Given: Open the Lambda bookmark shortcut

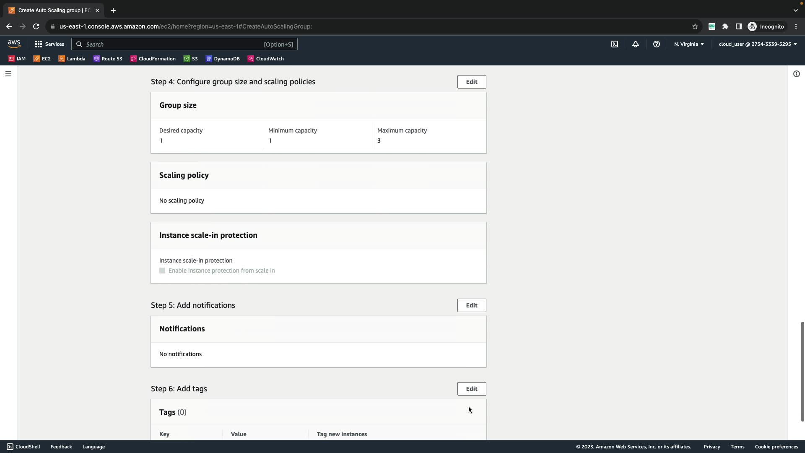Looking at the screenshot, I should pyautogui.click(x=72, y=59).
